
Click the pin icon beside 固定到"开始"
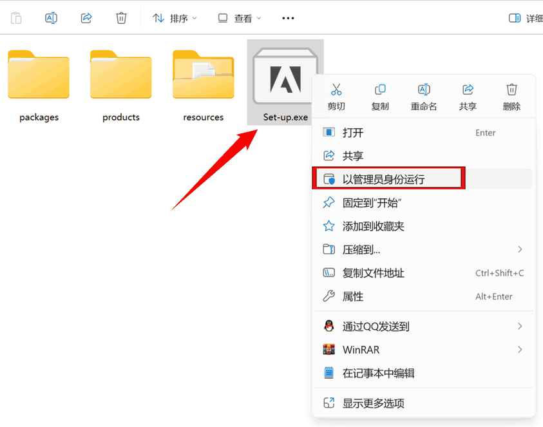(x=329, y=203)
